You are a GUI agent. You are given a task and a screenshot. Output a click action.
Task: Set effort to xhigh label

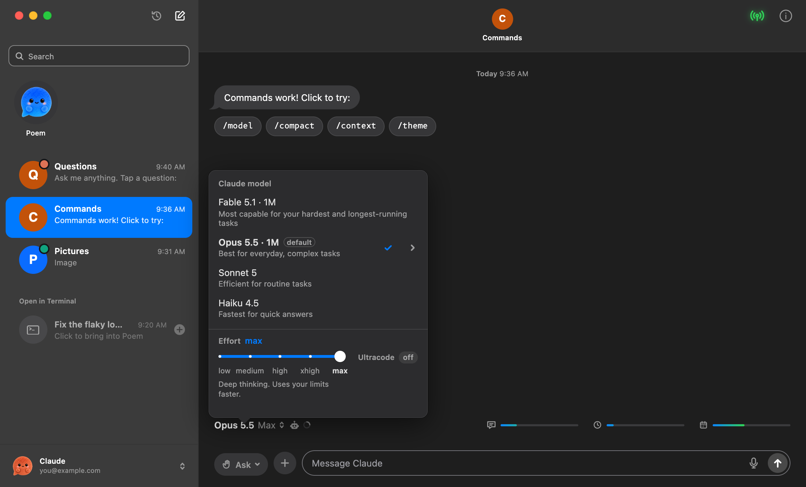pyautogui.click(x=310, y=371)
